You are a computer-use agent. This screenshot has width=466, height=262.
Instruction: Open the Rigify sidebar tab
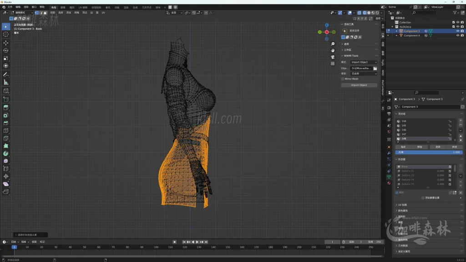click(x=383, y=63)
